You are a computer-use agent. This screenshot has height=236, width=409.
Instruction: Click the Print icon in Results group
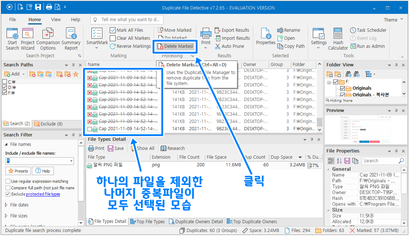[206, 39]
